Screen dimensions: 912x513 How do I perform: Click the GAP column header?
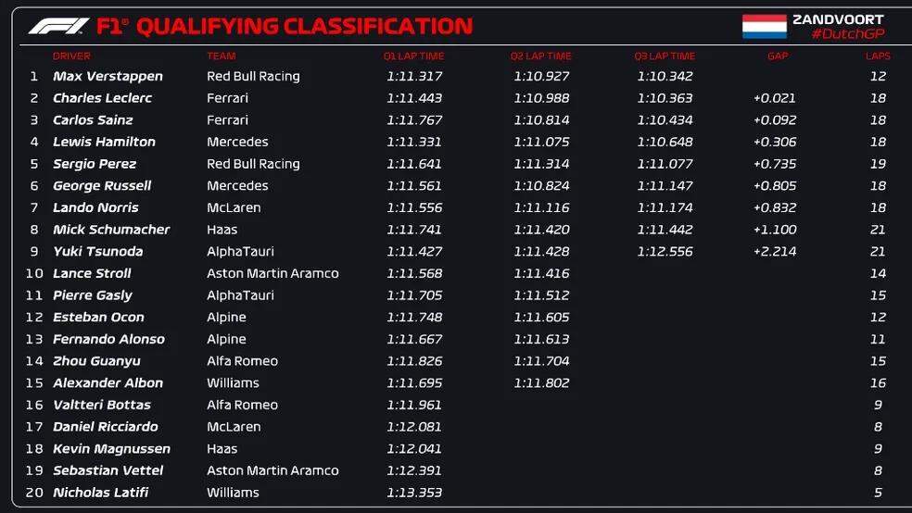[777, 56]
